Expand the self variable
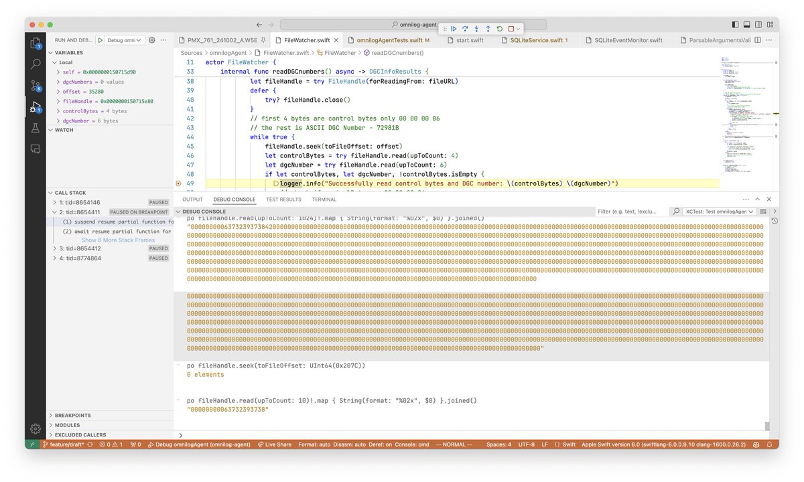Viewport: 804px width, 482px height. pos(58,72)
